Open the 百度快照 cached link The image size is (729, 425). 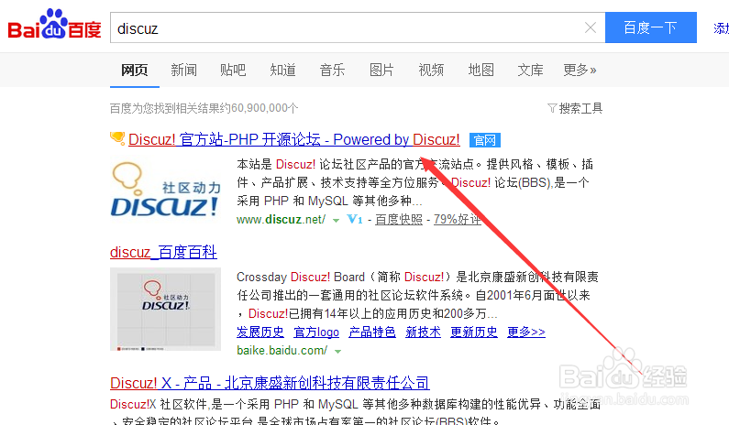pos(399,219)
